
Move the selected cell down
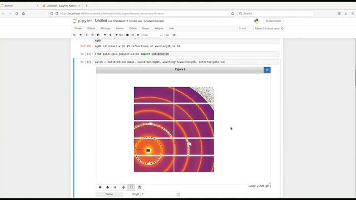point(110,35)
